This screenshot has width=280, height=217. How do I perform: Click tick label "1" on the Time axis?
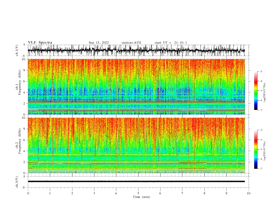coord(50,193)
